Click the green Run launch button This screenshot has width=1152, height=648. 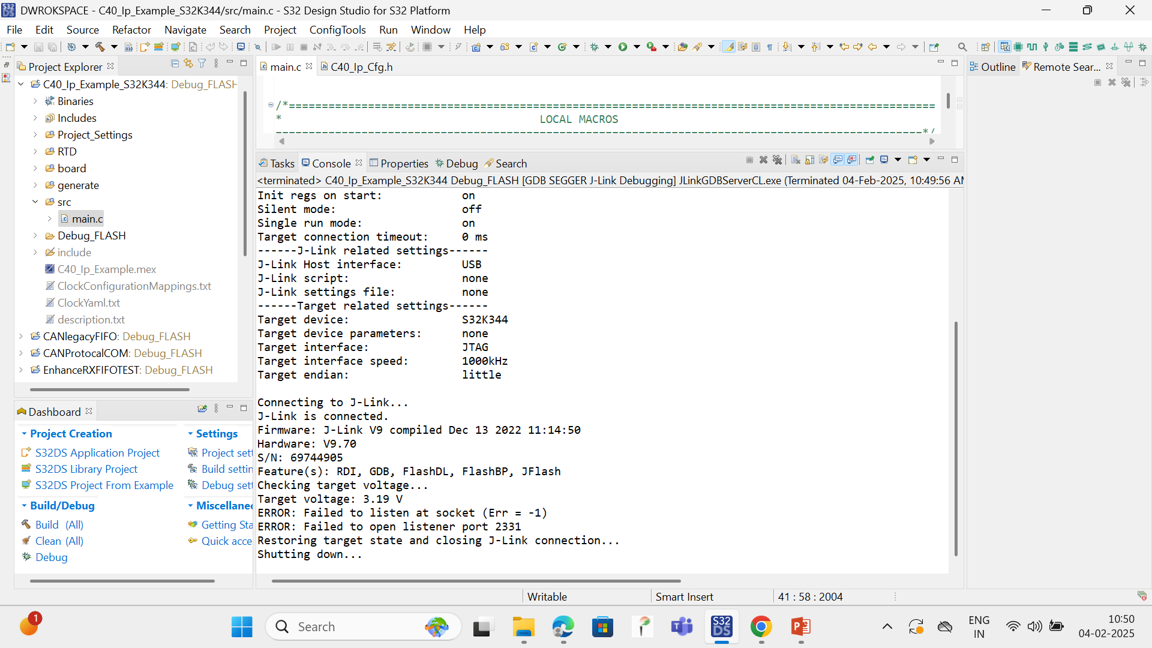click(623, 47)
